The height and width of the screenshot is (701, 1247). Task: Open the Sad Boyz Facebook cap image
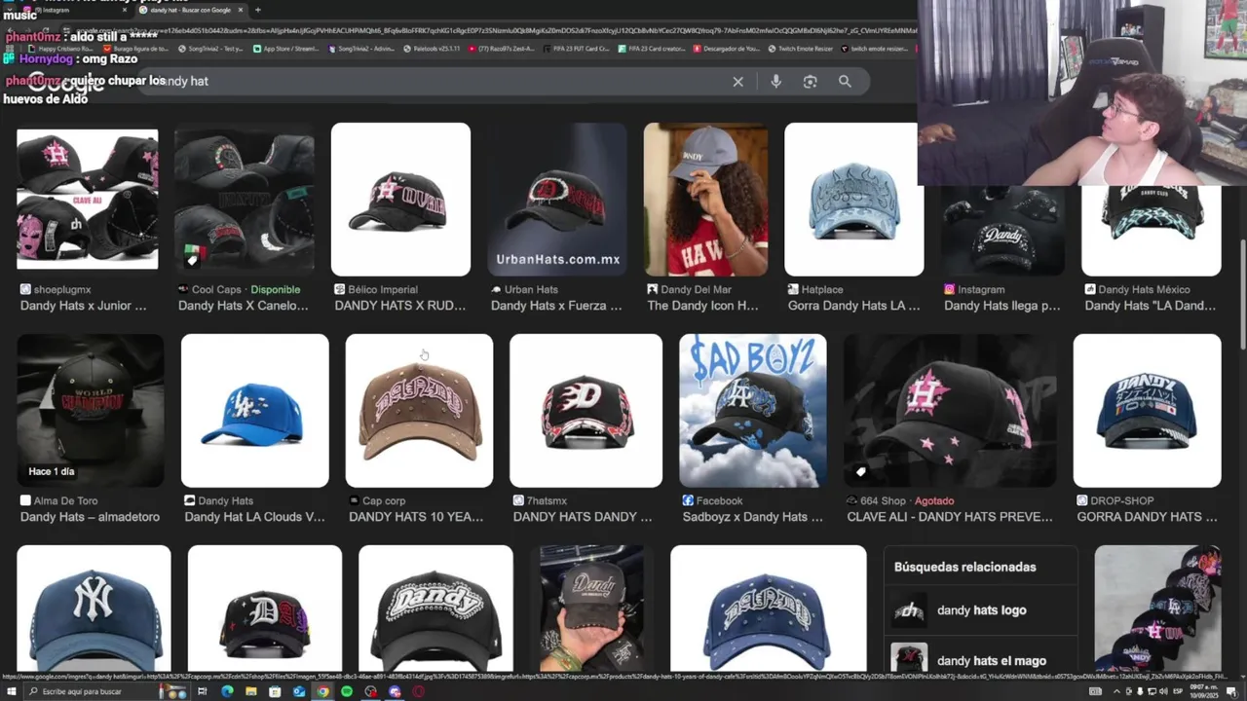coord(753,410)
